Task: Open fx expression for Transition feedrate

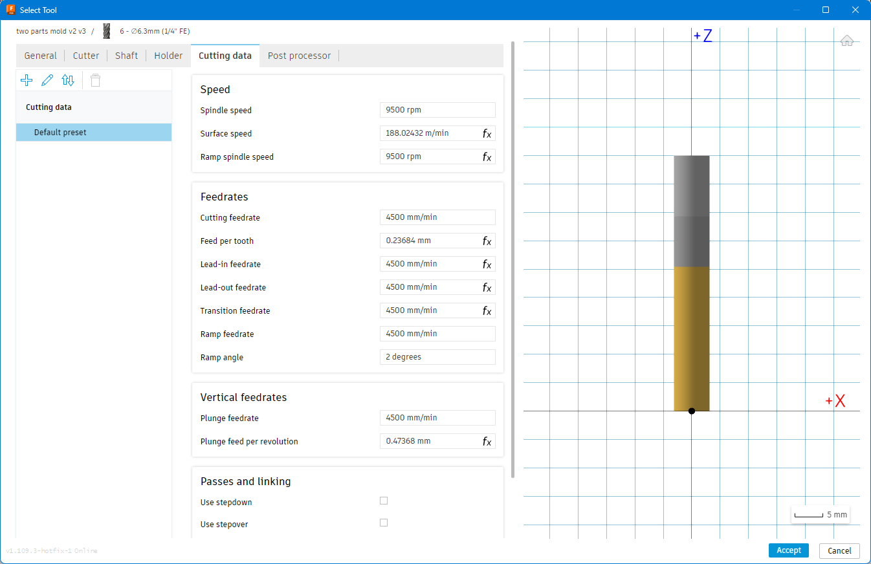Action: (487, 311)
